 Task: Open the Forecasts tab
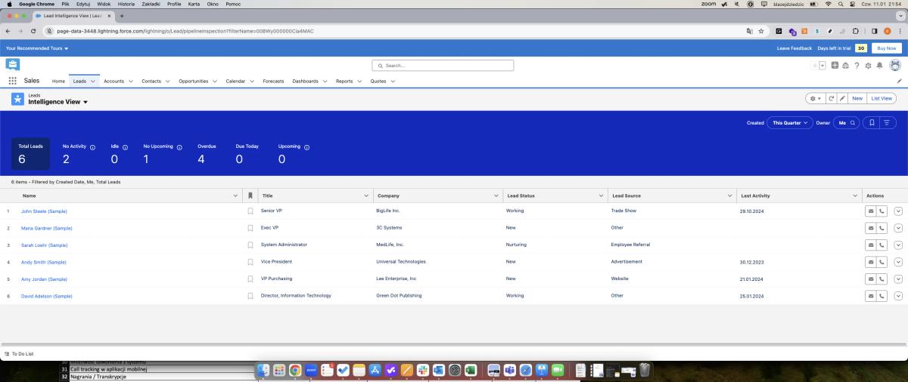coord(273,81)
